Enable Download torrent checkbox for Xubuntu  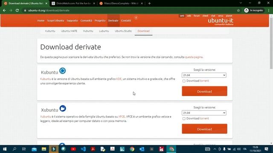184,119
